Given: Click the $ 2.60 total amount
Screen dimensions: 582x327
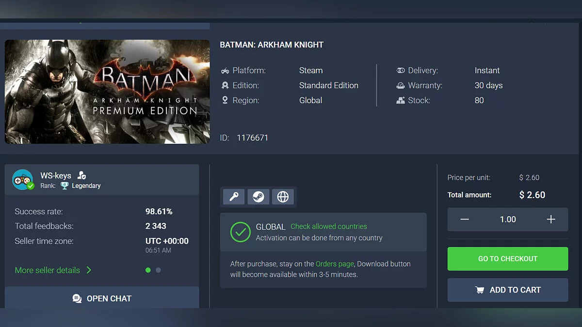Looking at the screenshot, I should (532, 195).
